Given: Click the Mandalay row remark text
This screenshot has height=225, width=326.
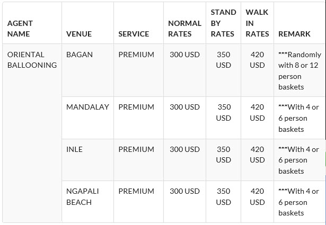Looking at the screenshot, I should point(298,118).
